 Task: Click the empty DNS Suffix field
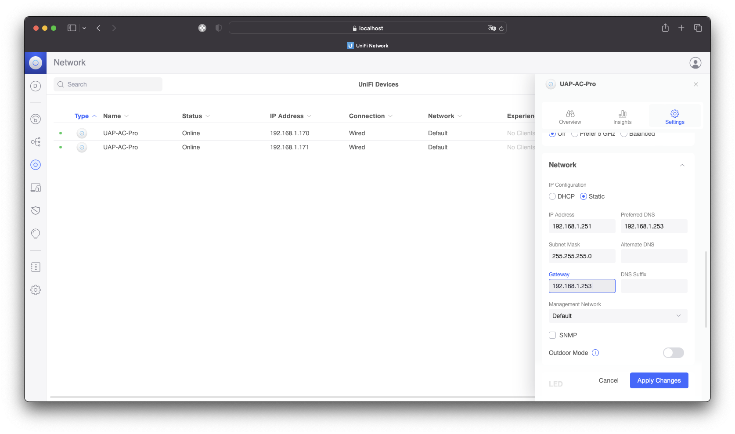coord(654,286)
